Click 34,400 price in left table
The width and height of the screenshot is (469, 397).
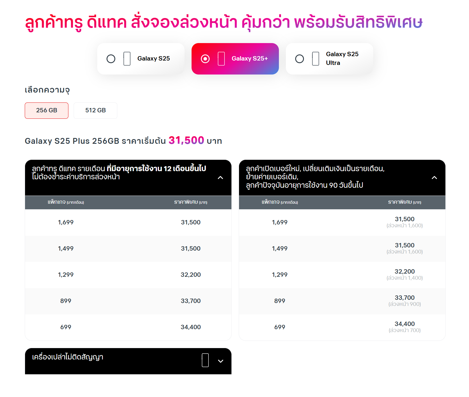pyautogui.click(x=191, y=327)
